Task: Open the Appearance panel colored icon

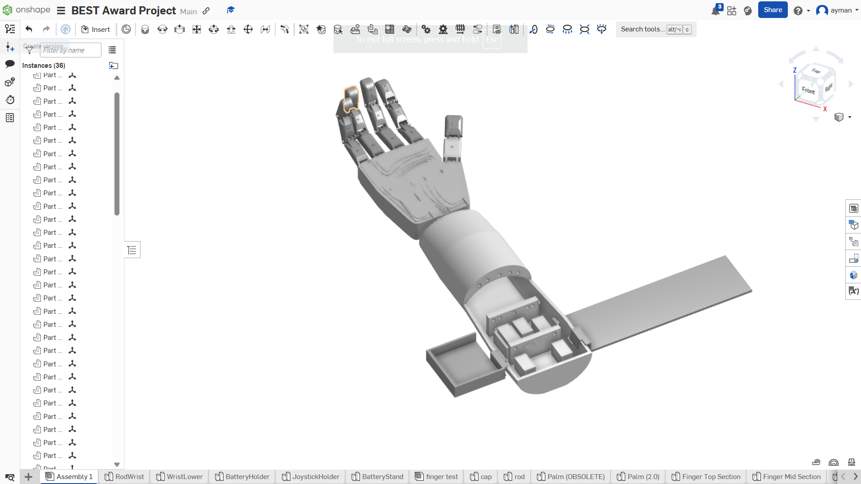Action: point(853,275)
